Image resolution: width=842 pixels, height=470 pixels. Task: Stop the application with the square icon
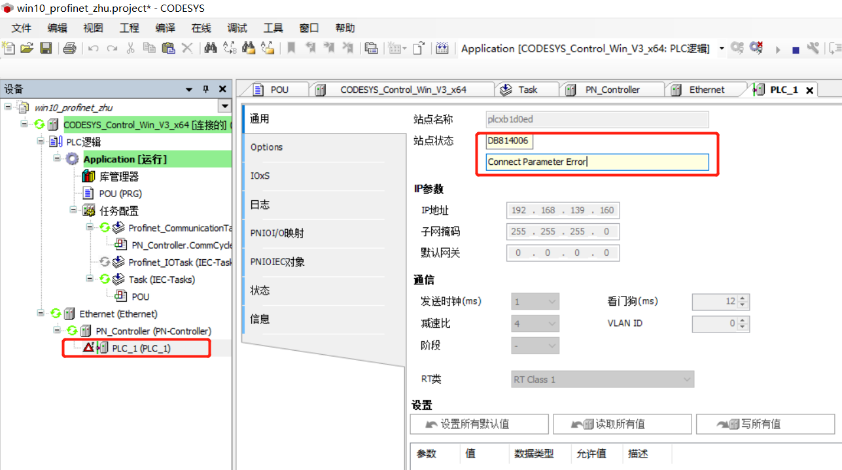coord(794,48)
